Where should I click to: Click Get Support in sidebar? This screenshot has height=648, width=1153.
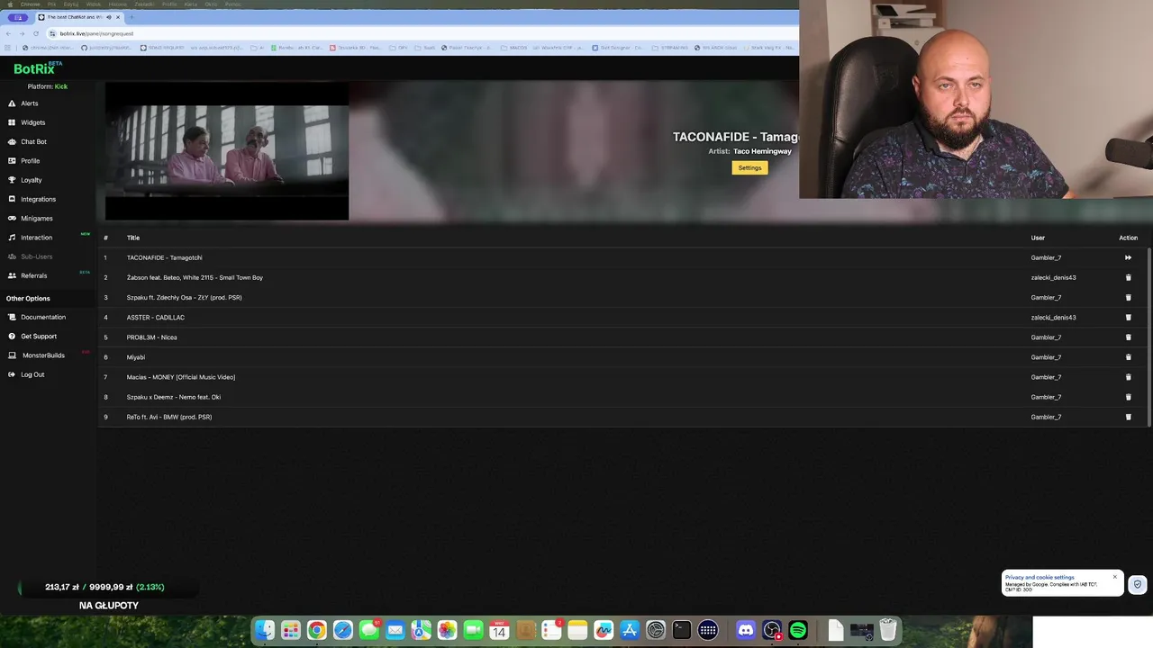38,336
